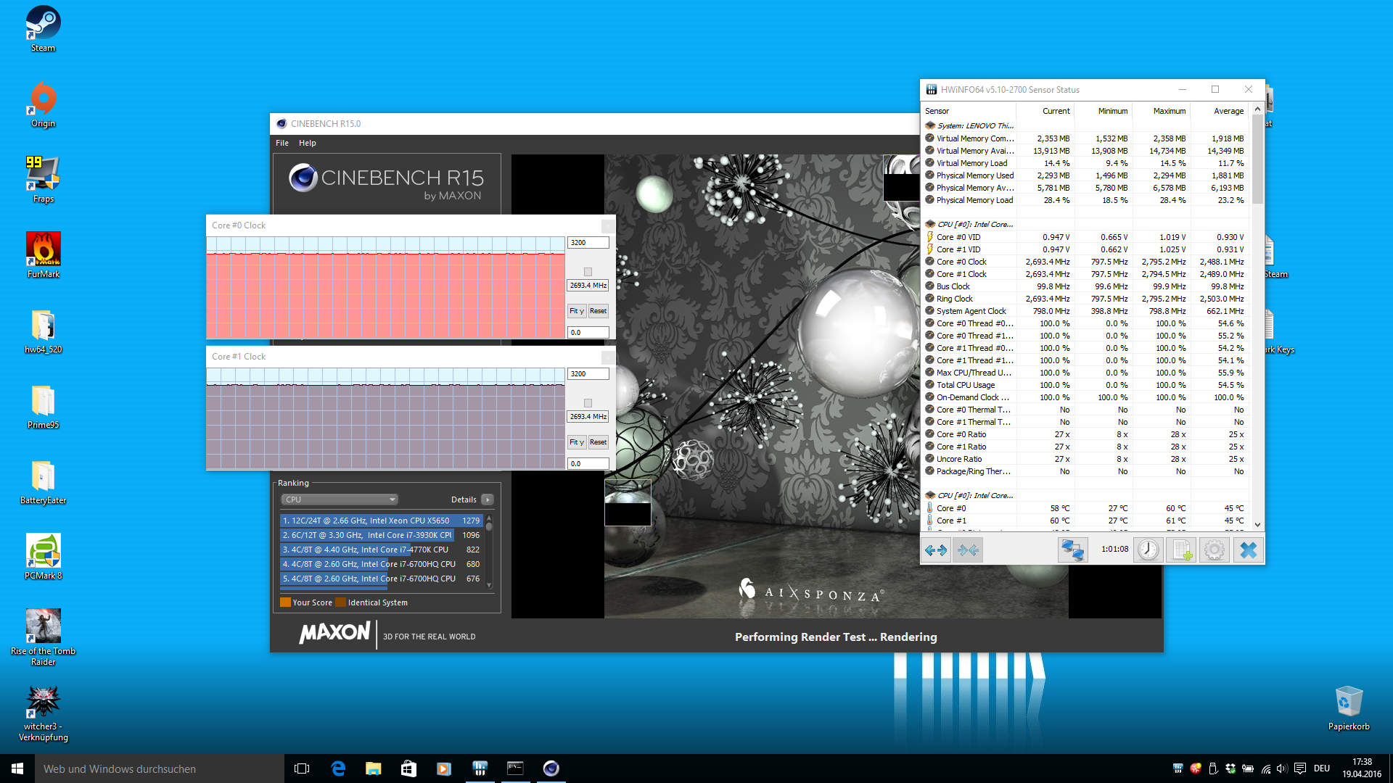Collapse sensor columns with inward arrows button
The height and width of the screenshot is (783, 1393).
point(968,550)
